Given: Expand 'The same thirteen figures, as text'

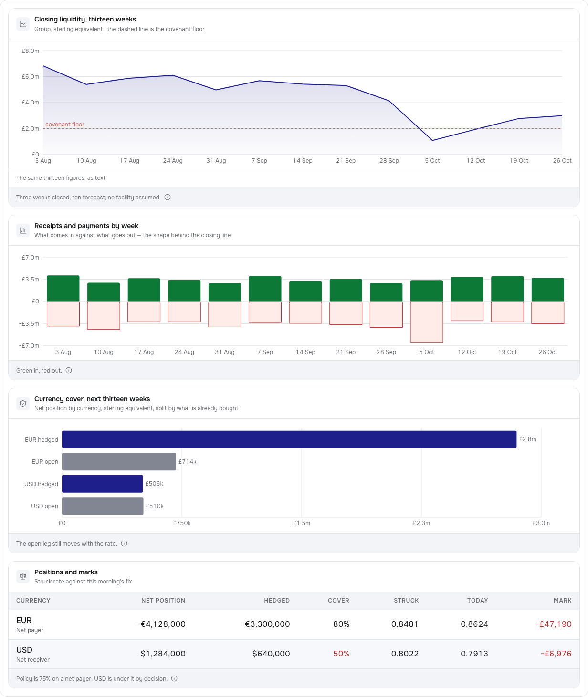Looking at the screenshot, I should [61, 178].
